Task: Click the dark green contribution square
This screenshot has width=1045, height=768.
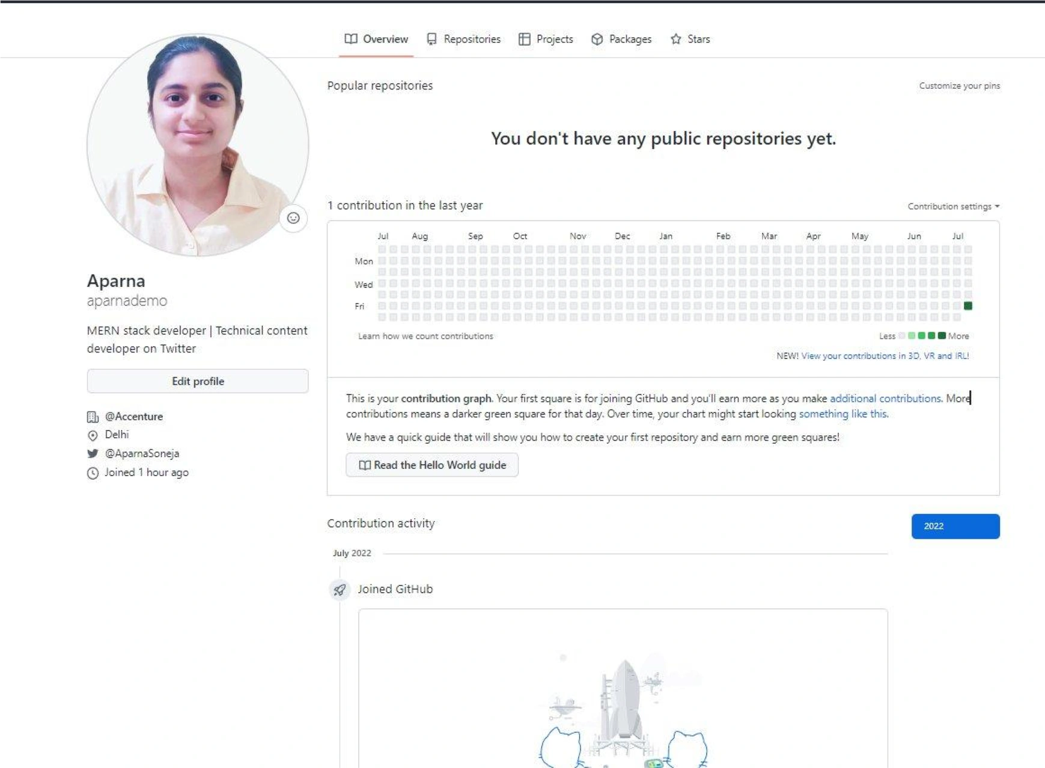Action: point(967,306)
